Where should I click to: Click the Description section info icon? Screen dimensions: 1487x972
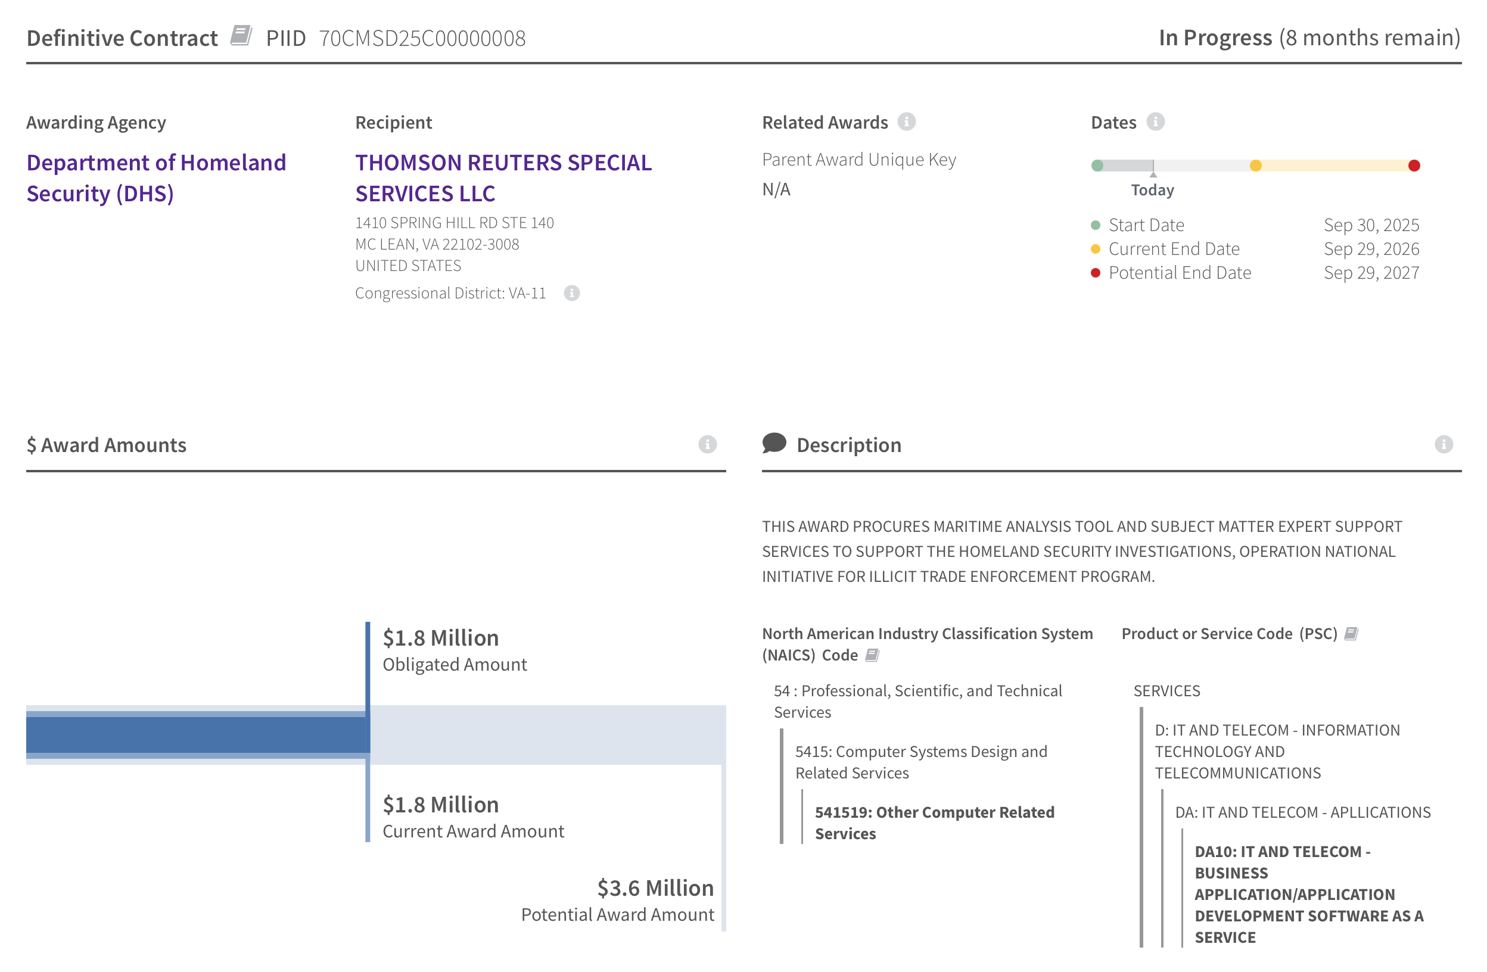(1444, 444)
